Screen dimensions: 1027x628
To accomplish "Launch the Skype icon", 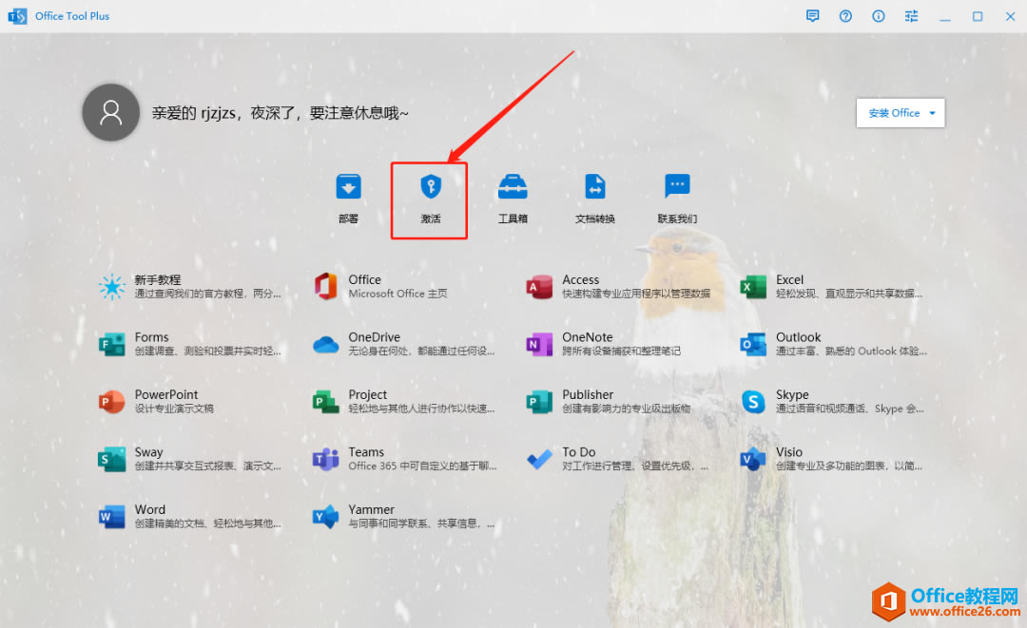I will [753, 402].
